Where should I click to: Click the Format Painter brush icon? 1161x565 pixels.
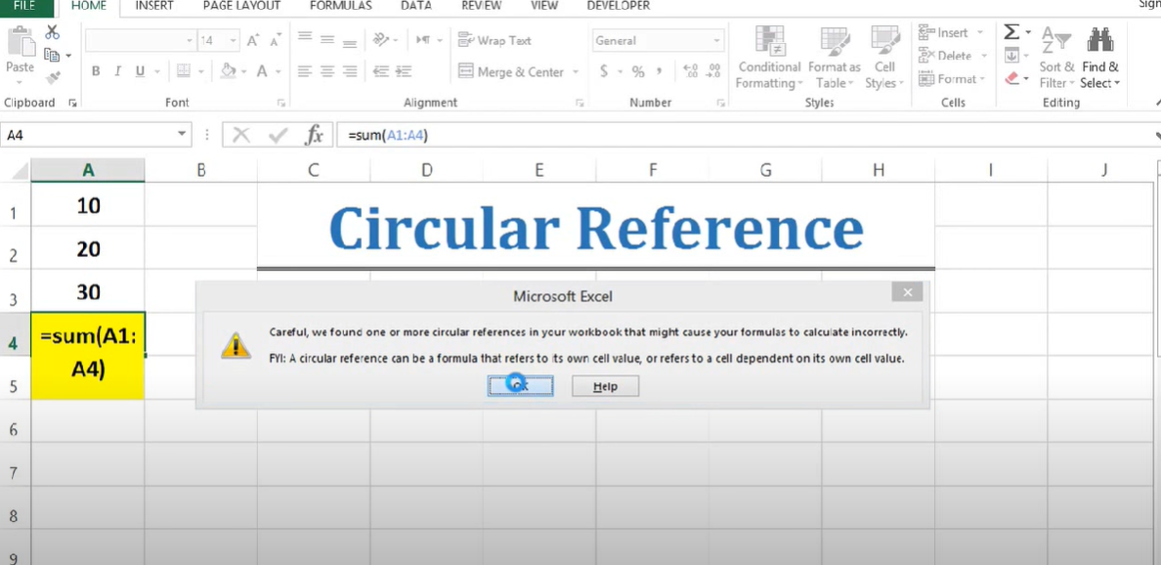click(x=52, y=77)
